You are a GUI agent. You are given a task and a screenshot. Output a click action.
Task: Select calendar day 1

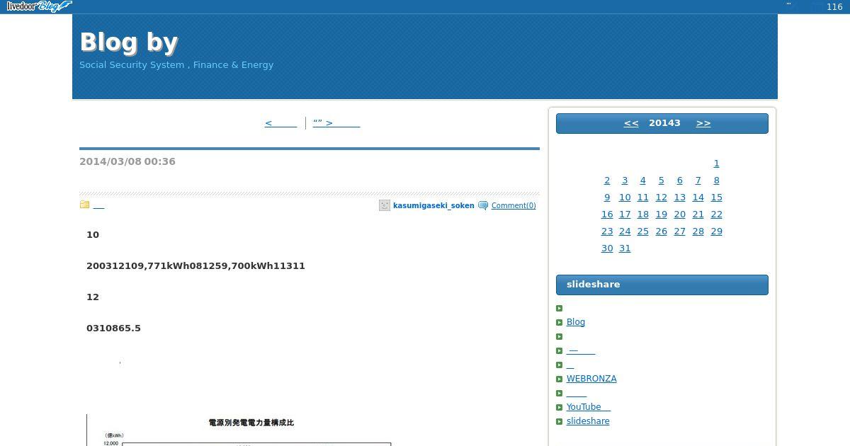coord(717,164)
